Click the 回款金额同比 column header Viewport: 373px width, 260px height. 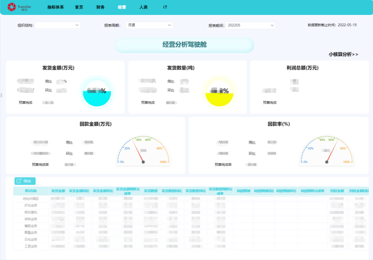[359, 191]
